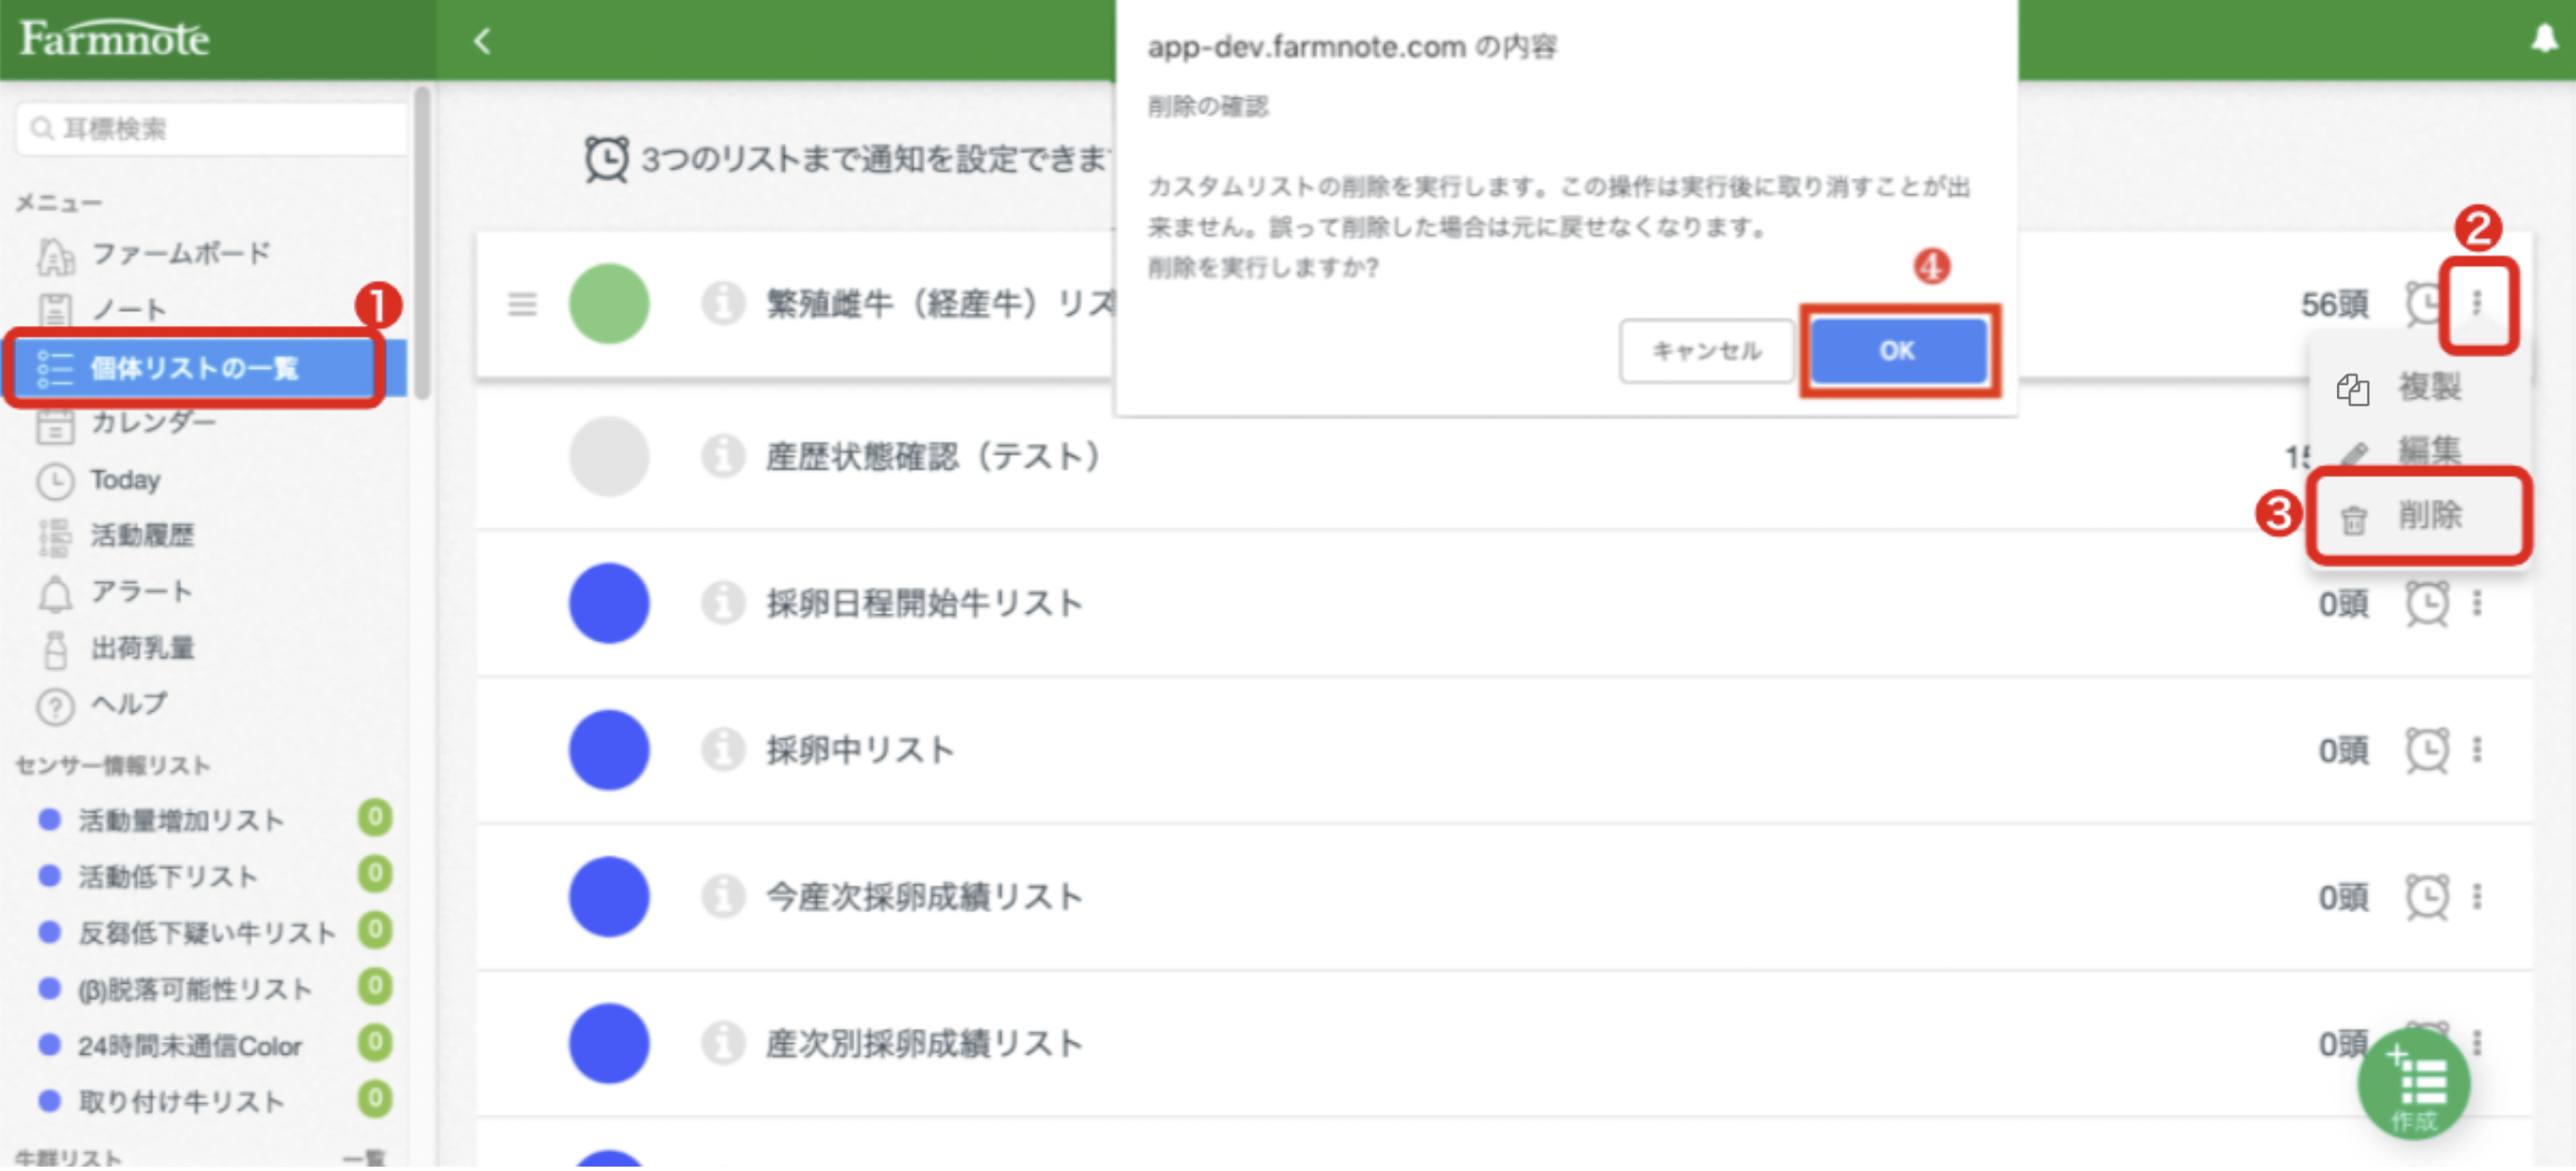Collapse sidebar with the back chevron
Viewport: 2576px width, 1171px height.
(x=482, y=41)
